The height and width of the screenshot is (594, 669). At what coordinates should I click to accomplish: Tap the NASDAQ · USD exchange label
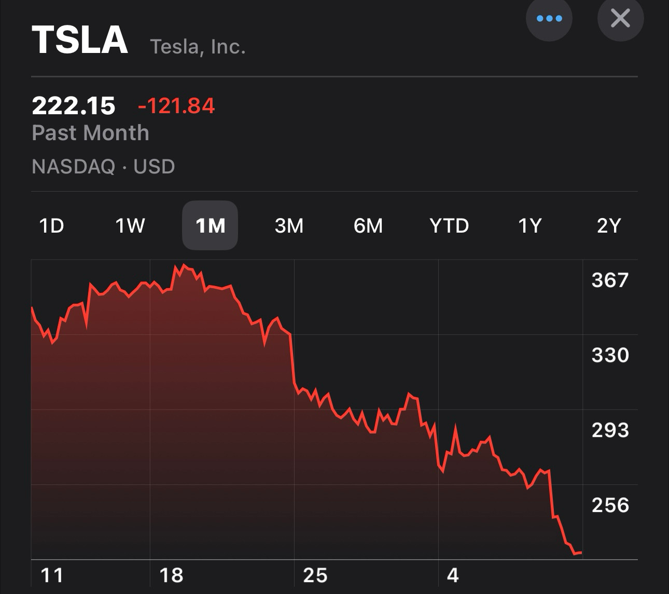coord(104,167)
